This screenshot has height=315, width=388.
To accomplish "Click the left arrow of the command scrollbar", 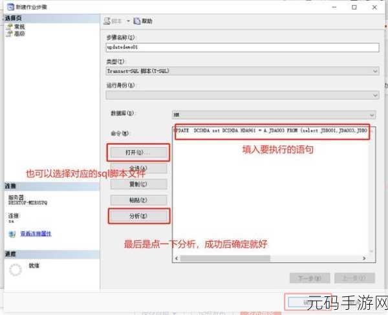I will [x=177, y=258].
